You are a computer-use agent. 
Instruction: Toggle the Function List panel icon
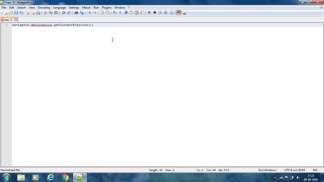pos(142,13)
